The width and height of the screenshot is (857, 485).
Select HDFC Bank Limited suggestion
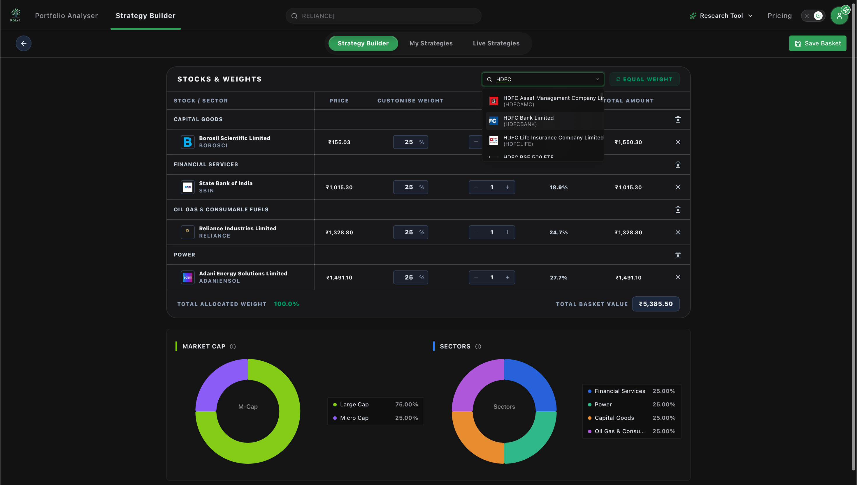(x=545, y=121)
